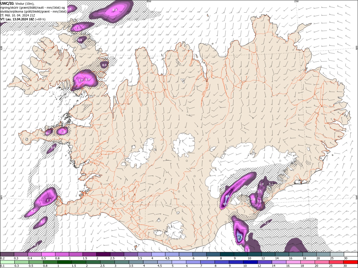Select the darkest purple 2–2.5 swatch in the top legend row

[x=103, y=254]
